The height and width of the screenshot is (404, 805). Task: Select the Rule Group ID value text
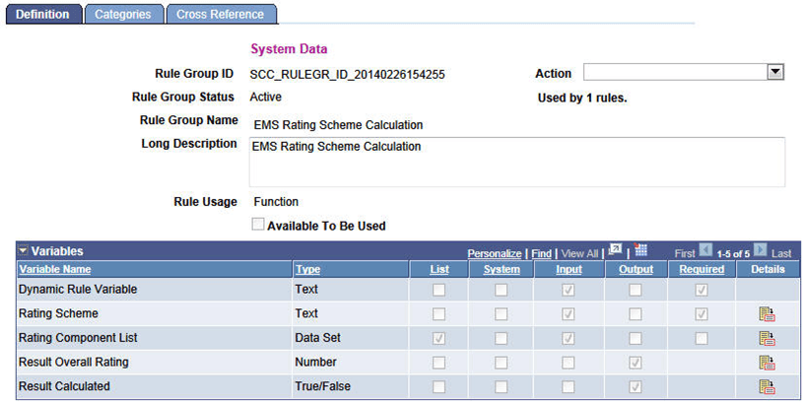348,75
